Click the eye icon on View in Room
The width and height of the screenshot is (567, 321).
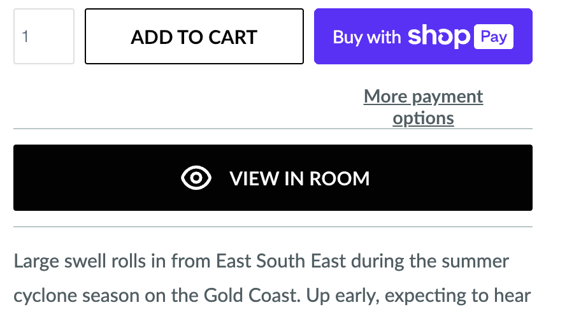pos(196,178)
